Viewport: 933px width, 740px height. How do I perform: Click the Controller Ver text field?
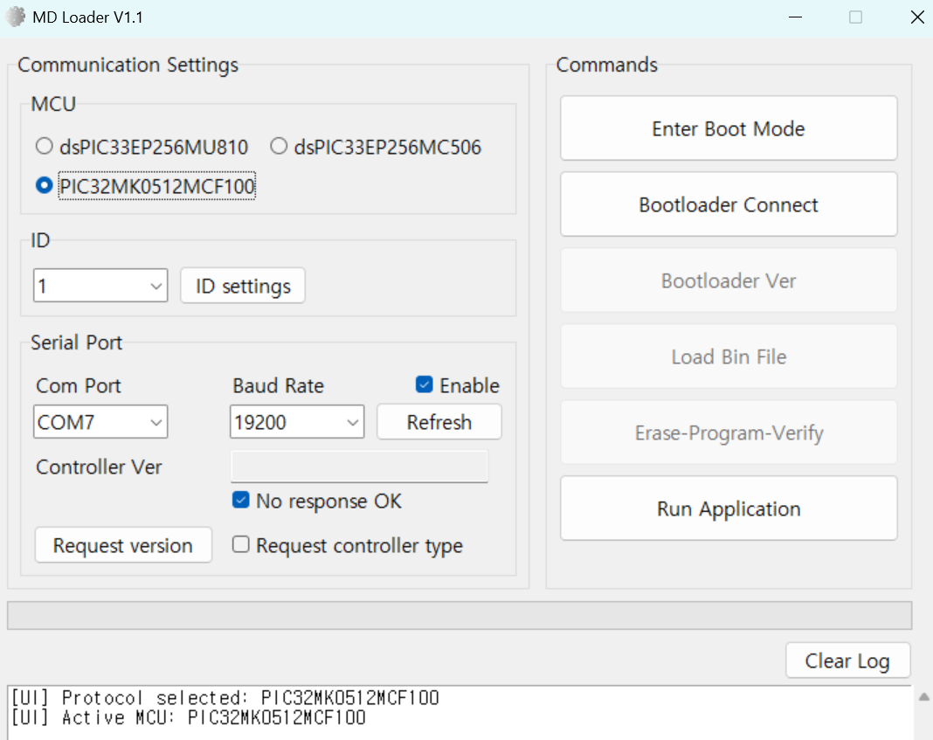click(x=359, y=467)
